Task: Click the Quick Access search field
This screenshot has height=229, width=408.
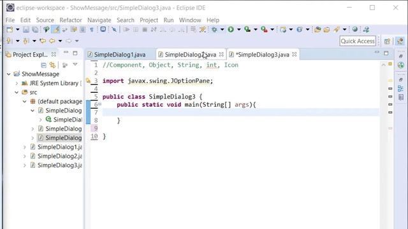Action: 358,41
